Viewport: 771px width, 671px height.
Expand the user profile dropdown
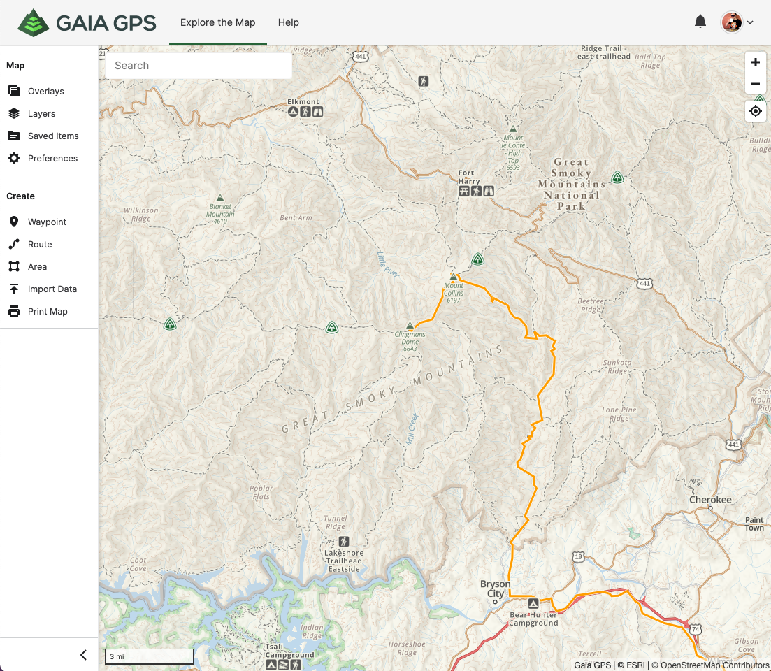pyautogui.click(x=750, y=22)
